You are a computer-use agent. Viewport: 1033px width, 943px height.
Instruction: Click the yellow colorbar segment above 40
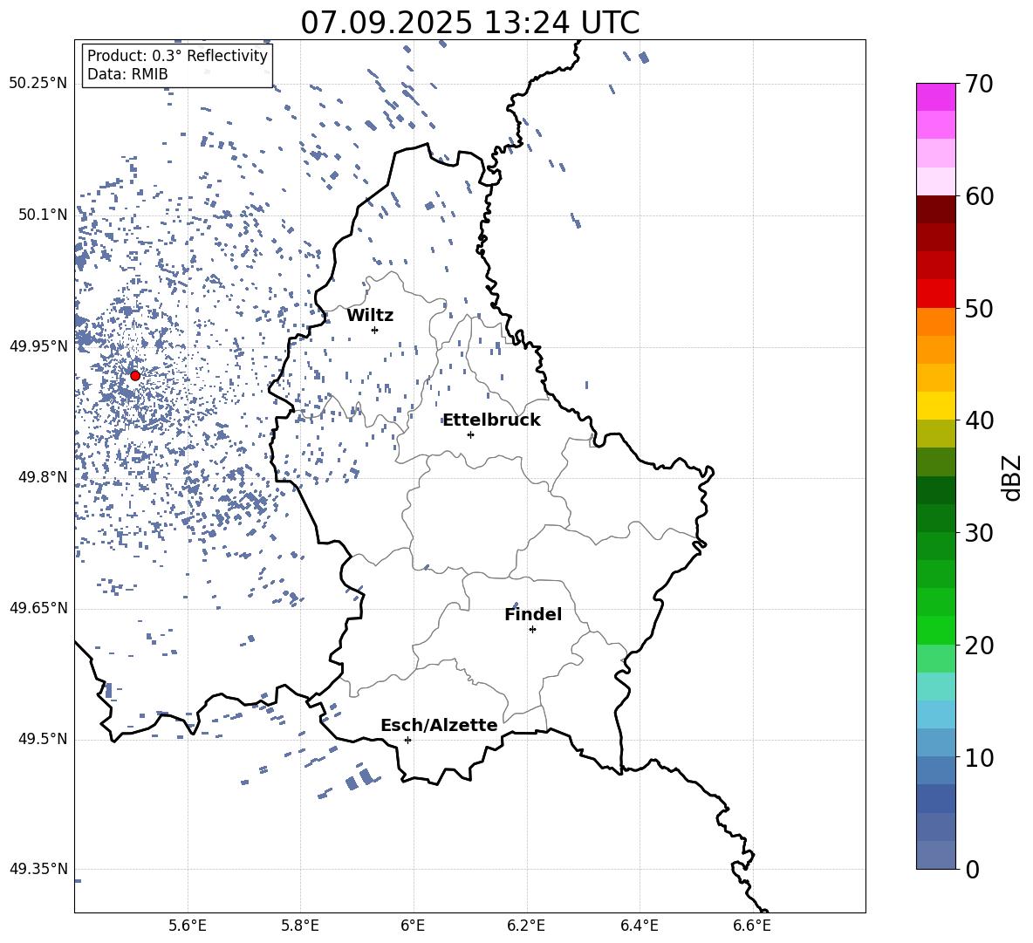[935, 406]
